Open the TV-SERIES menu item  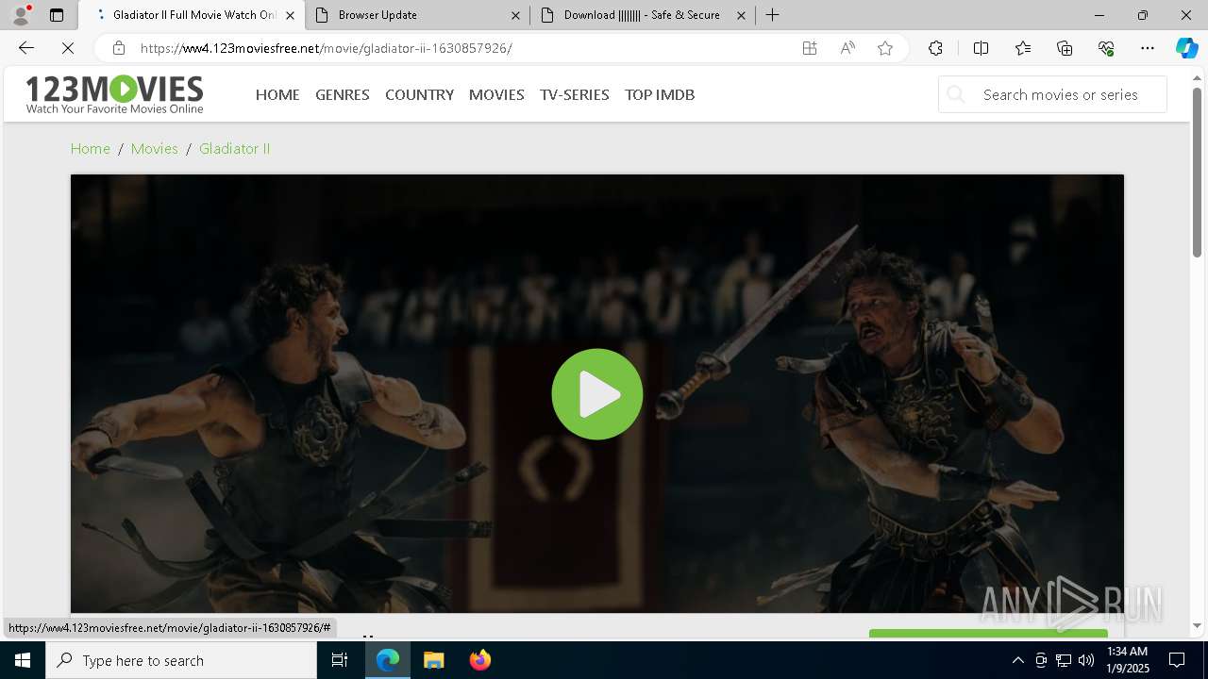575,94
